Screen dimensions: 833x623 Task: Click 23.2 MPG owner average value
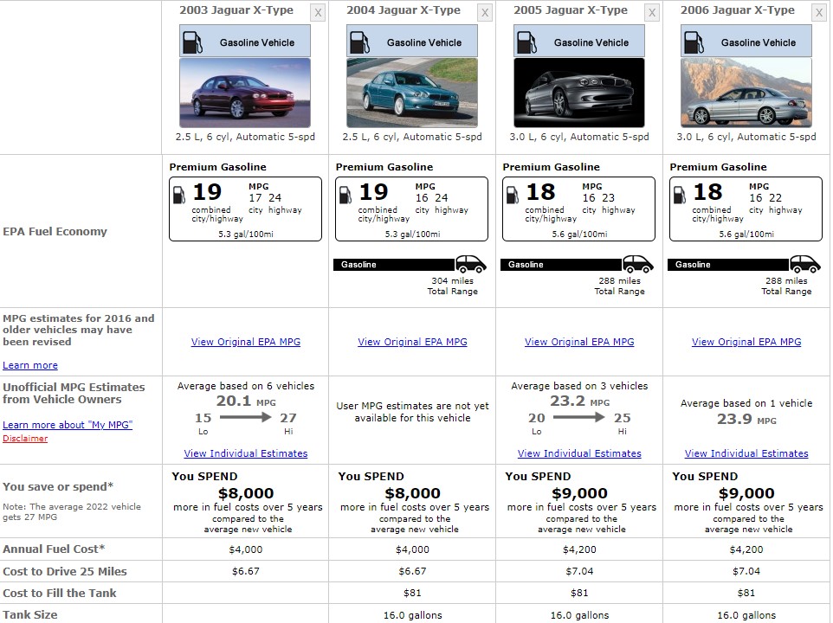(x=579, y=401)
